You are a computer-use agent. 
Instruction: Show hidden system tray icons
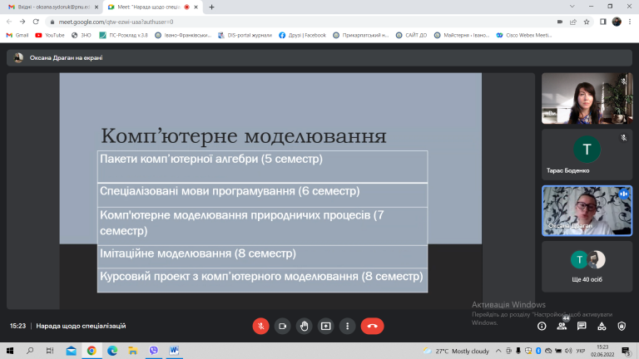tap(498, 351)
